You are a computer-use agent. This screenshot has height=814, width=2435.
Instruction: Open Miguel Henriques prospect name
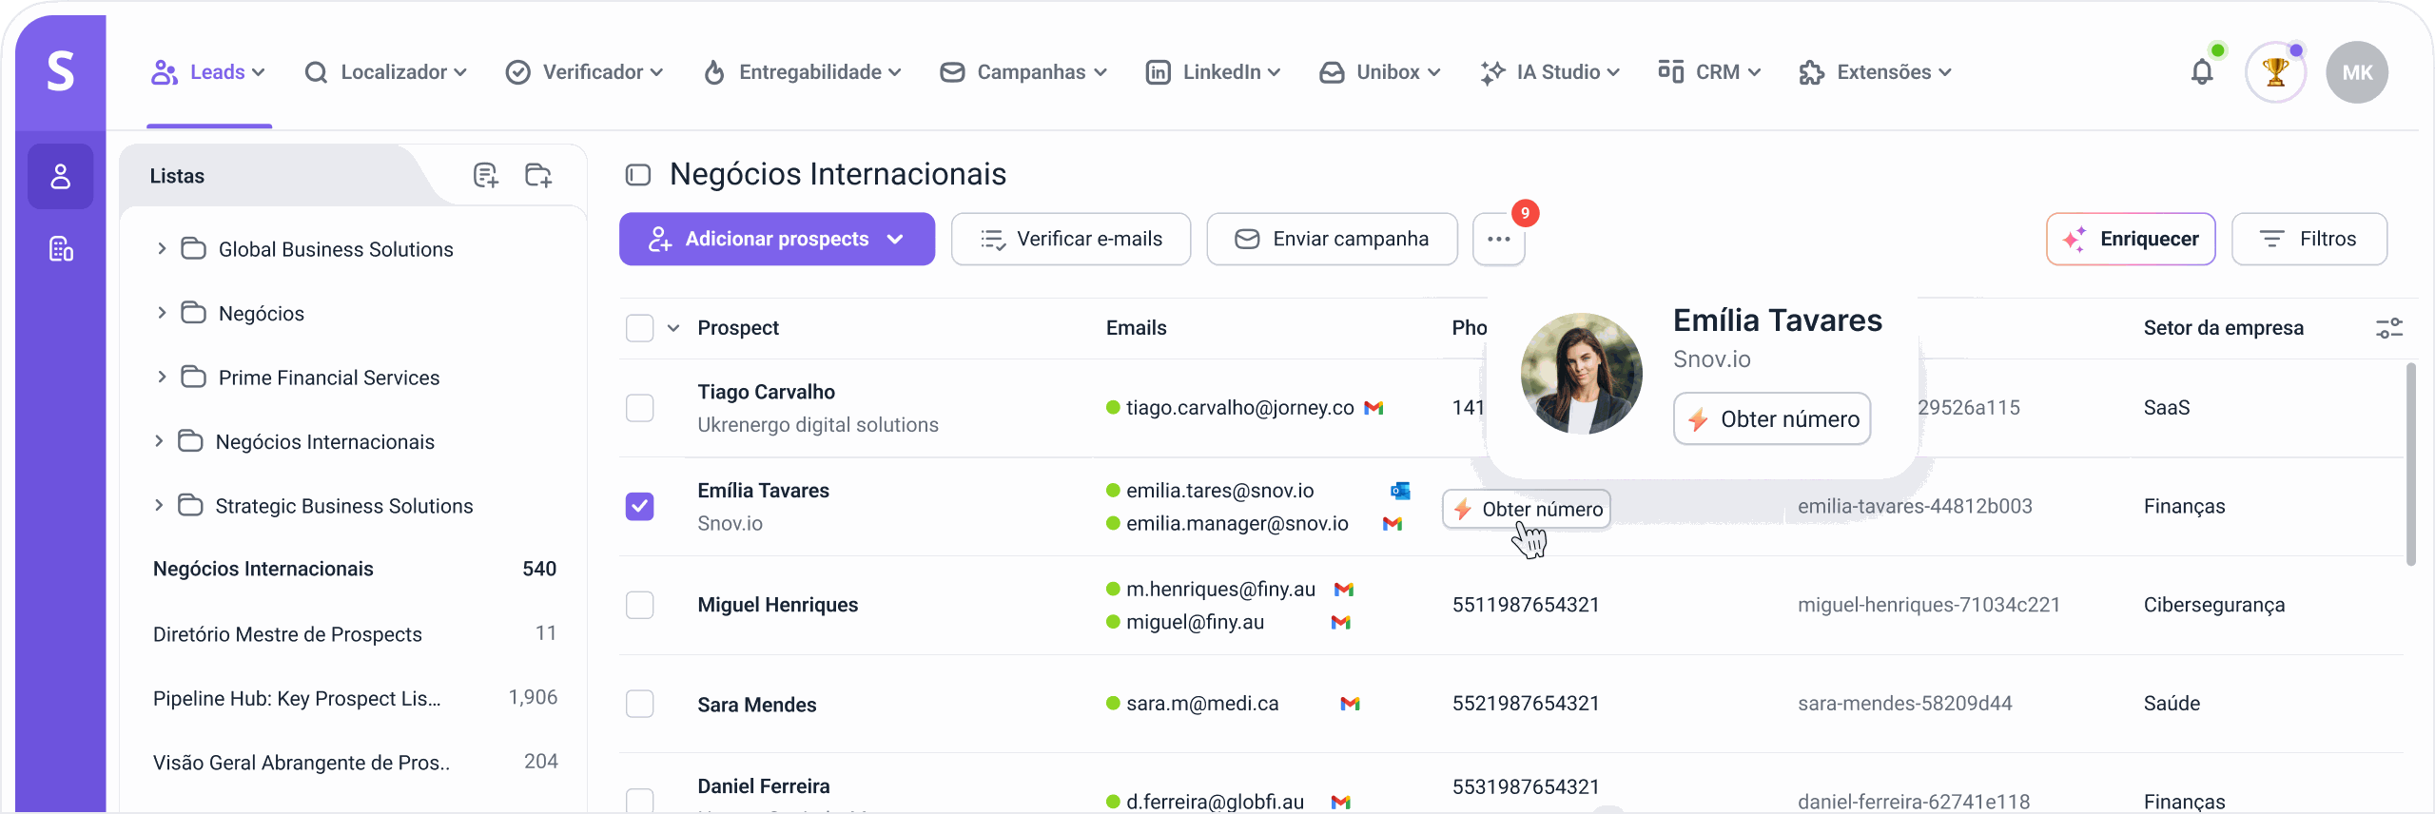777,605
